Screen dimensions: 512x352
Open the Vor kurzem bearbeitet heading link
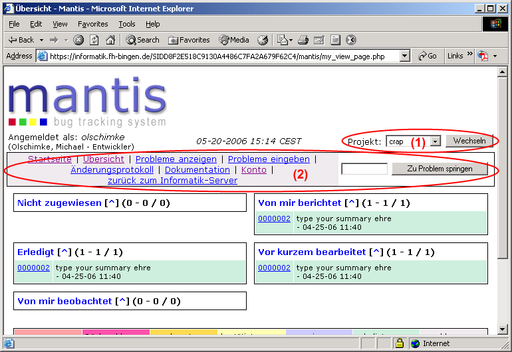pyautogui.click(x=312, y=252)
